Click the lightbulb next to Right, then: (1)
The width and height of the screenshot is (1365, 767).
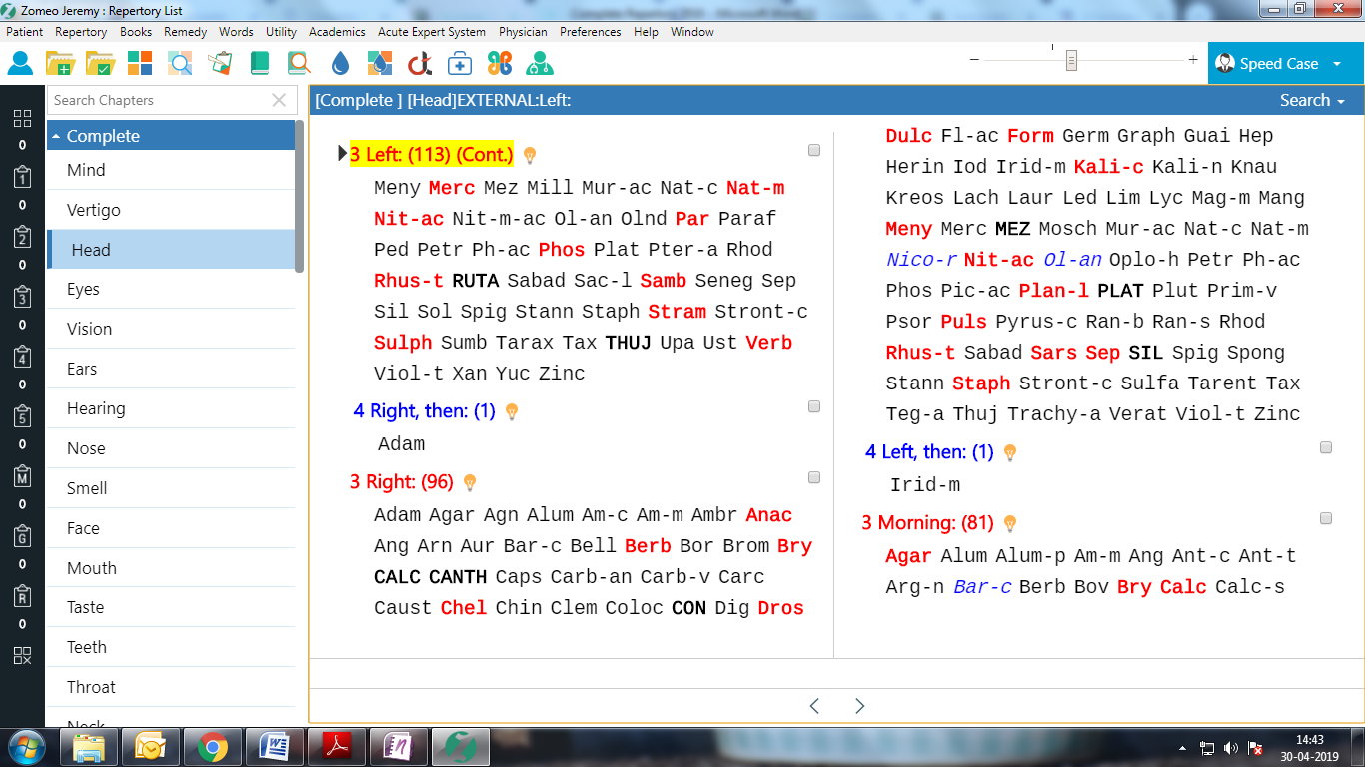512,411
